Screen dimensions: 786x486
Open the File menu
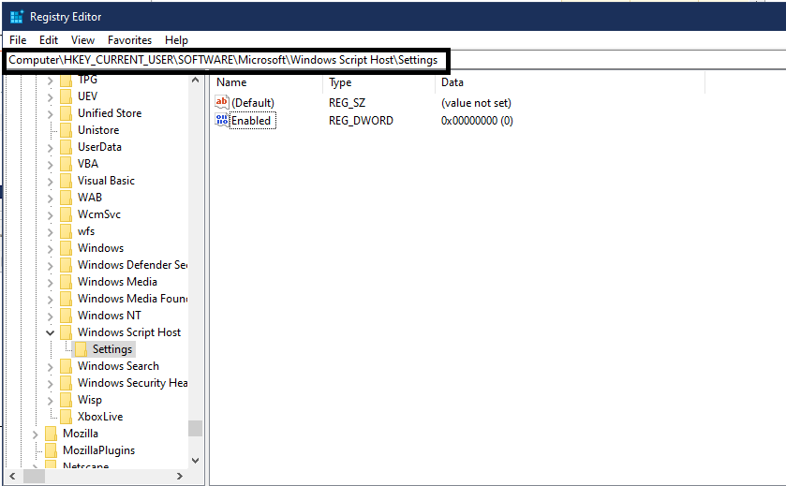pyautogui.click(x=18, y=40)
